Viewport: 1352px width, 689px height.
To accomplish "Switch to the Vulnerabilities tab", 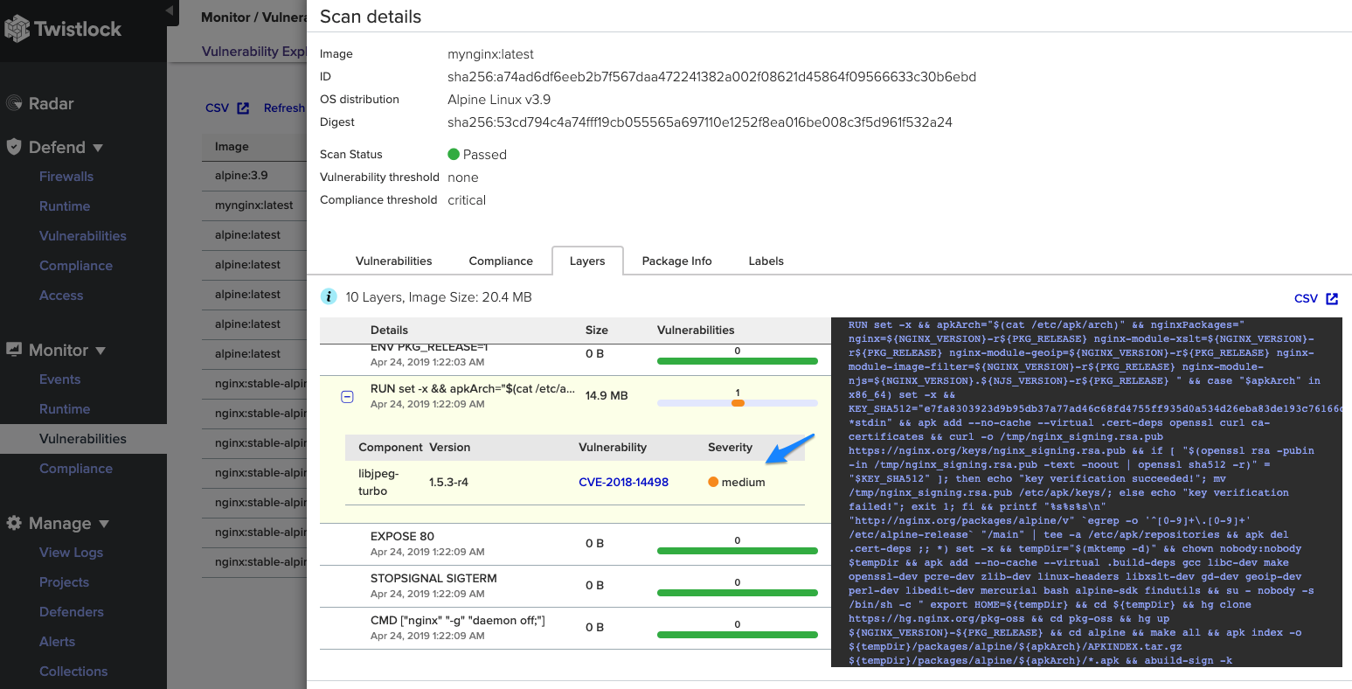I will (x=393, y=261).
